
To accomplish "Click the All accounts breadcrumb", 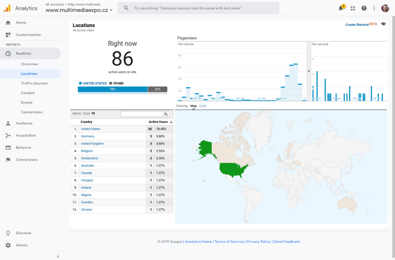I will click(54, 4).
